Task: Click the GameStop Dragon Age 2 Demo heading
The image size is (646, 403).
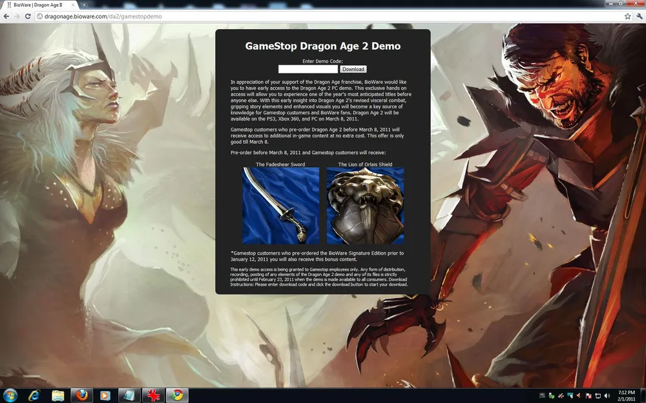Action: [322, 46]
